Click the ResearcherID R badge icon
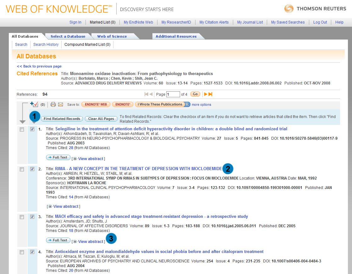This screenshot has width=352, height=274. pos(187,104)
